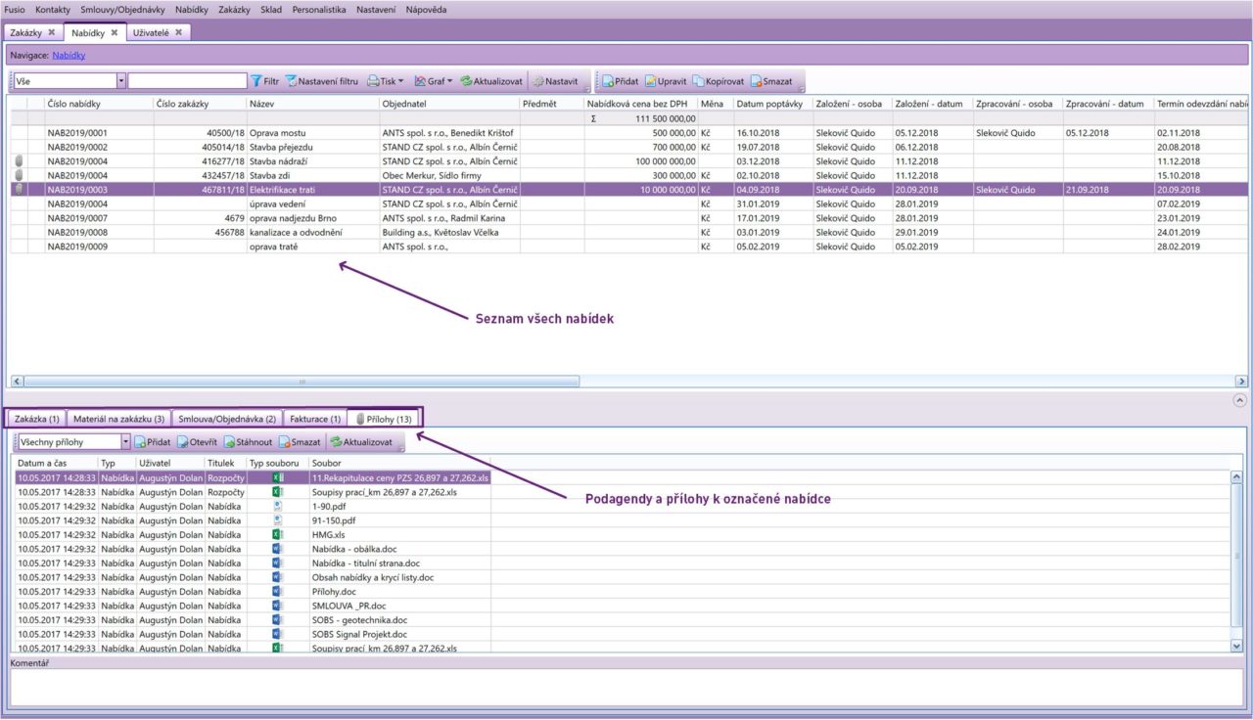The height and width of the screenshot is (720, 1253).
Task: Click the Filtr funnel button
Action: [265, 81]
